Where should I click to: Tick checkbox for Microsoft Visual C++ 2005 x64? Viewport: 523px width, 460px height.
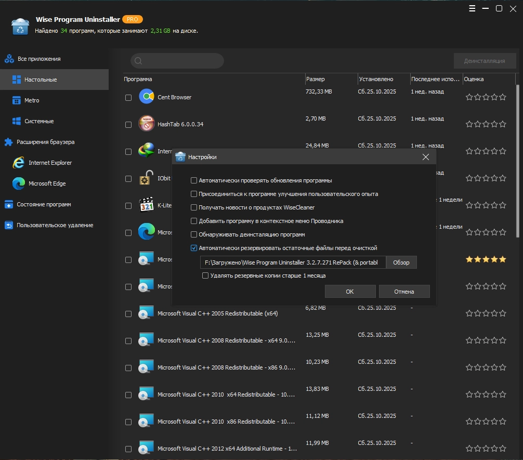[x=128, y=314]
